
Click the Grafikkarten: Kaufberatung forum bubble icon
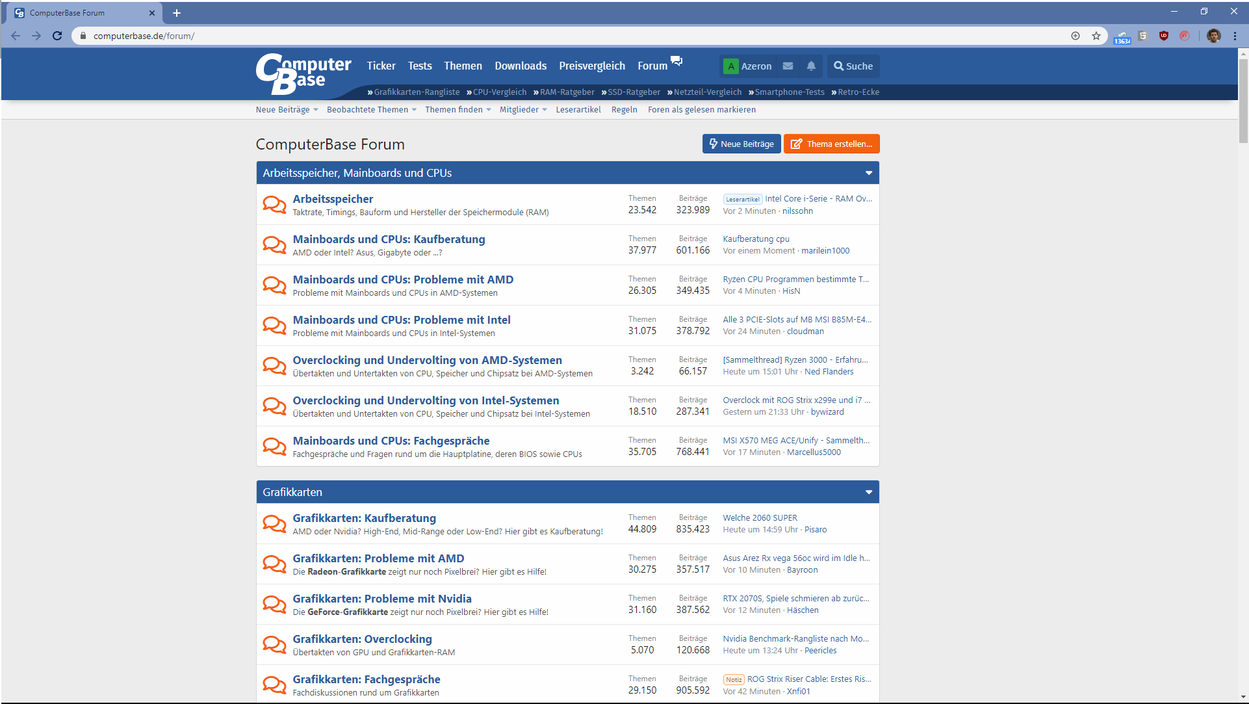pos(274,523)
